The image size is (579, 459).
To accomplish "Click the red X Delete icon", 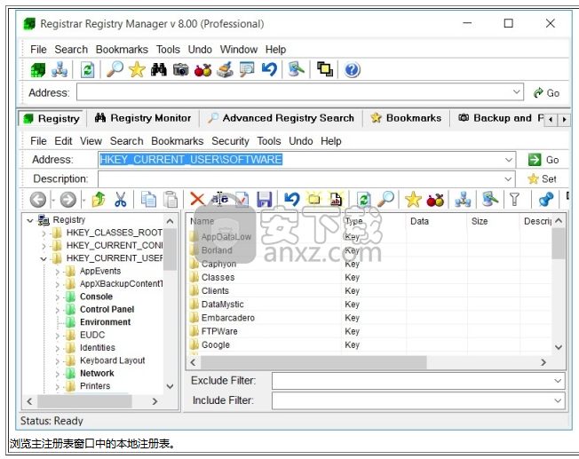I will coord(197,200).
